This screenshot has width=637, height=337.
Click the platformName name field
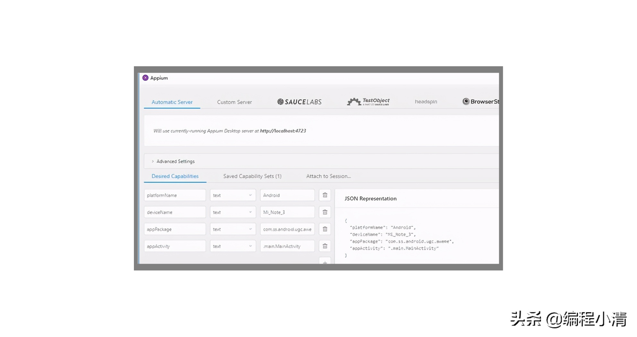pyautogui.click(x=175, y=195)
